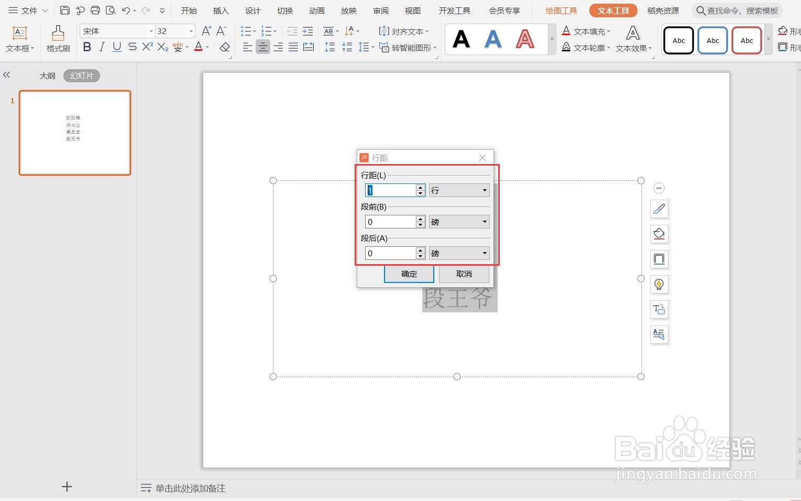Confirm with the 确定 button

tap(409, 274)
